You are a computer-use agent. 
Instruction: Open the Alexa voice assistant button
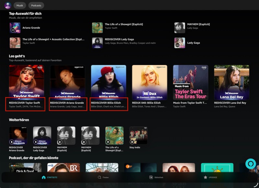coord(251,164)
